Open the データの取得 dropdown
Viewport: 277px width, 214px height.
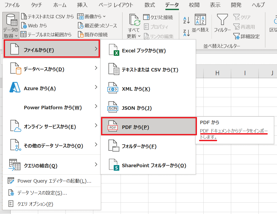point(11,25)
